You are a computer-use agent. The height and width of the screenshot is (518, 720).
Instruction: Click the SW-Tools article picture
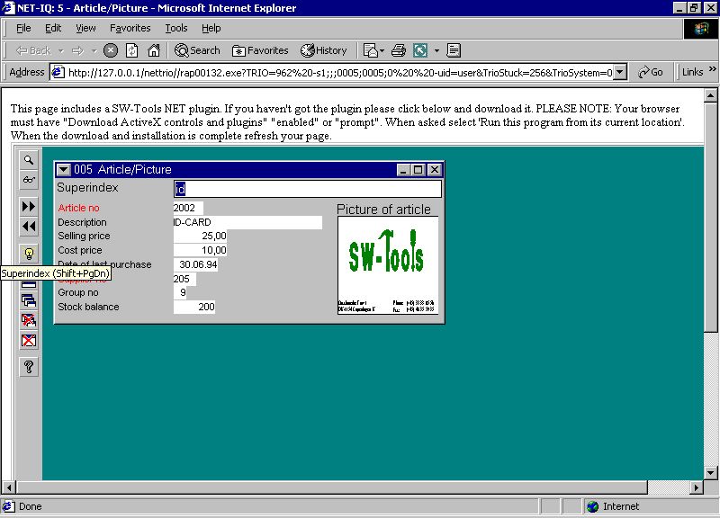387,265
